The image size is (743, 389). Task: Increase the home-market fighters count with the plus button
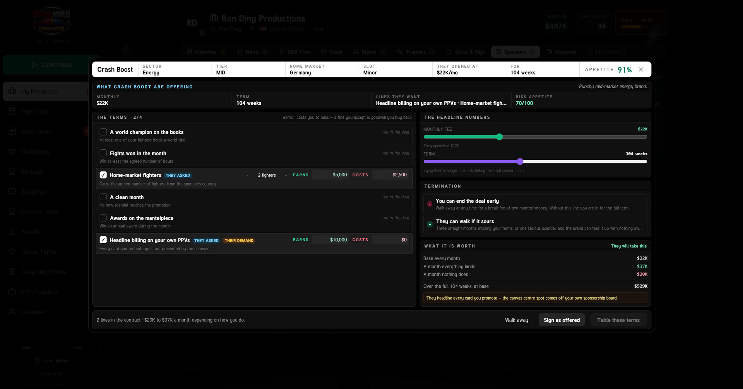coord(286,175)
